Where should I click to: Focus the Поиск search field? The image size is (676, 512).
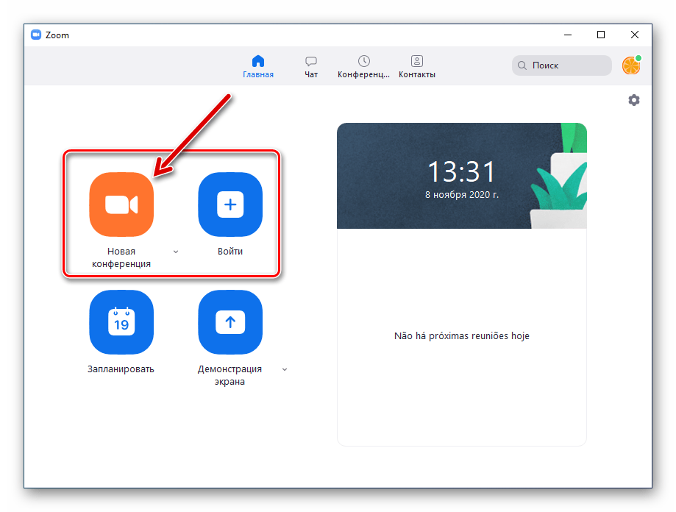click(562, 65)
